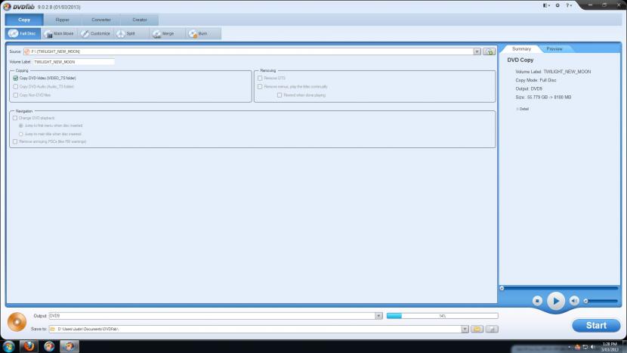Screen dimensions: 627x353
Task: Switch to the Converter tab
Action: (100, 20)
